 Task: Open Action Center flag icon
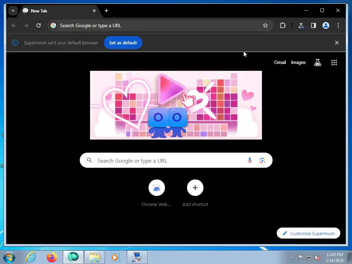click(300, 257)
